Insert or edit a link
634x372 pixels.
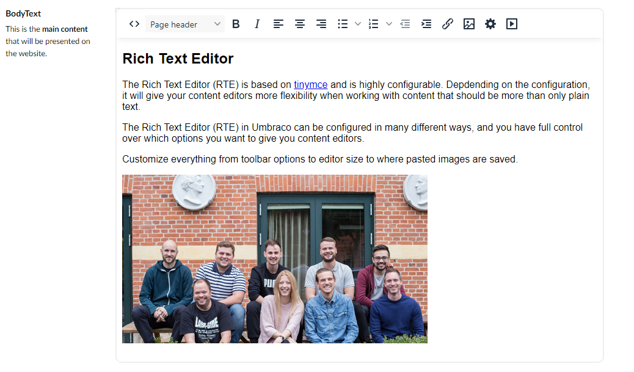(448, 24)
